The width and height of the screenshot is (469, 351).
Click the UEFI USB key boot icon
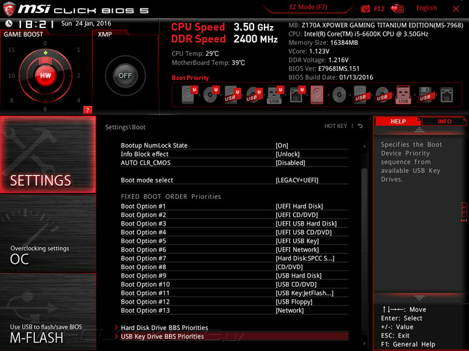[x=276, y=95]
